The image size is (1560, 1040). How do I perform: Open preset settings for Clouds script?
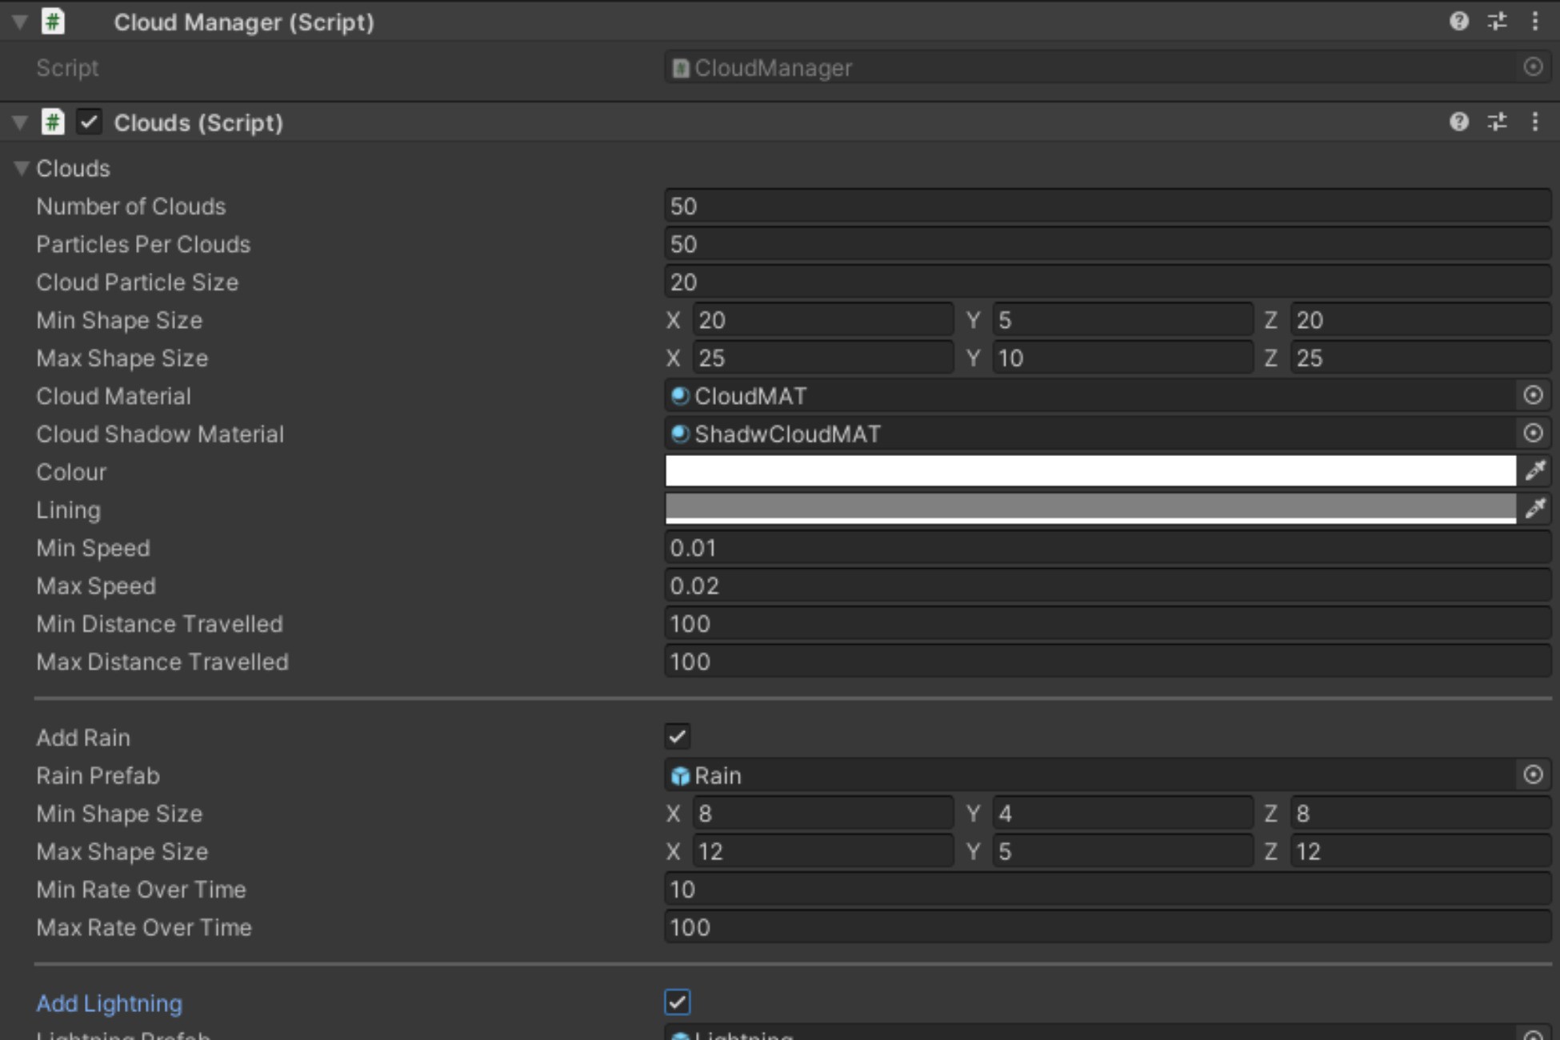pyautogui.click(x=1497, y=122)
